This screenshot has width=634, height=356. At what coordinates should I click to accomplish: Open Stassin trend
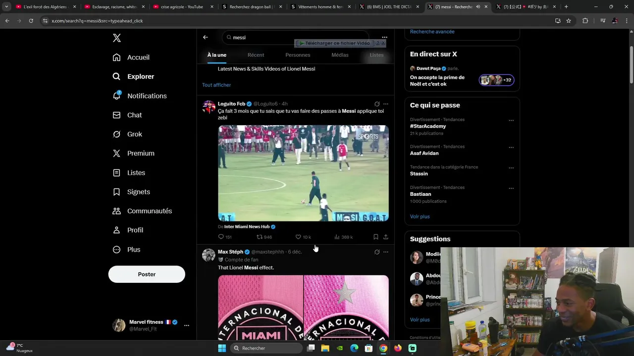pos(419,174)
